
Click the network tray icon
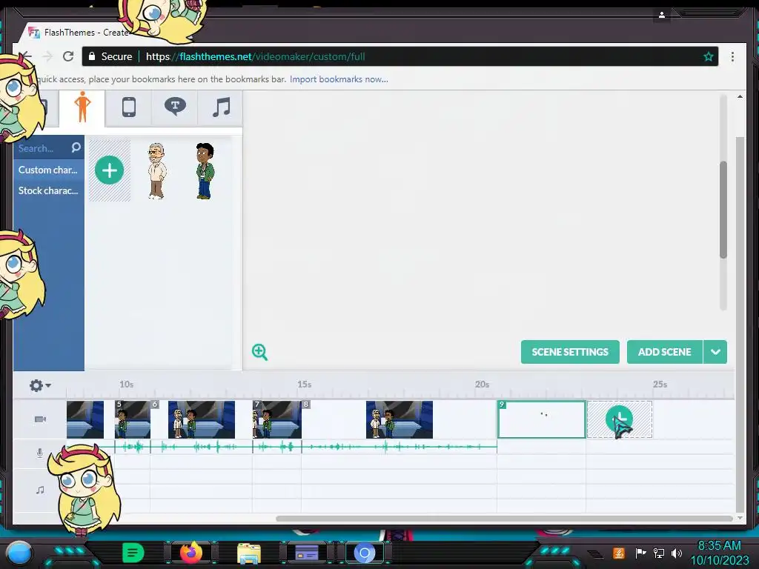click(658, 553)
